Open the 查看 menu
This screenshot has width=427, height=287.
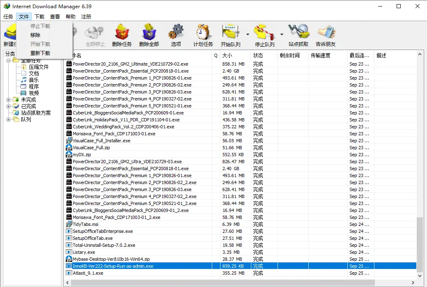pos(55,16)
